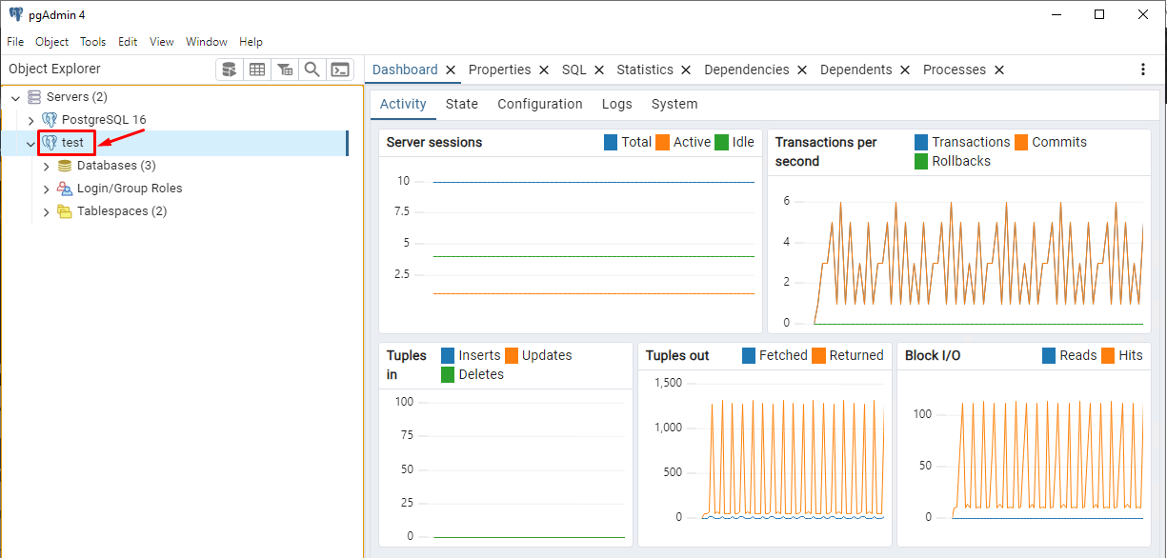Expand the Databases (3) node

click(46, 166)
